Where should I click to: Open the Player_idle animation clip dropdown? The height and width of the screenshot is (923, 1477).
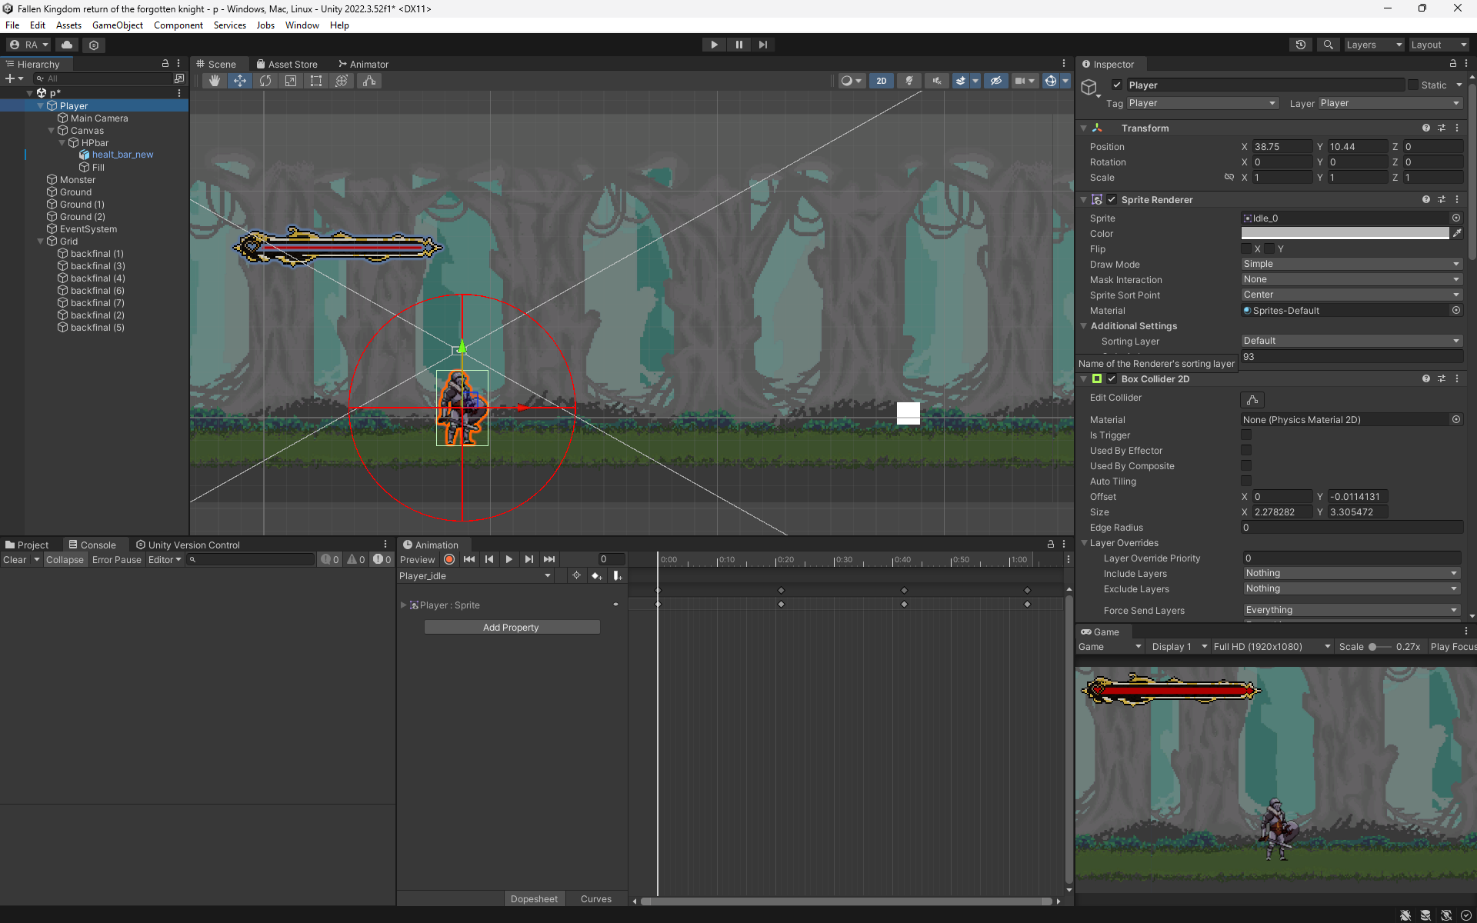[x=475, y=576]
